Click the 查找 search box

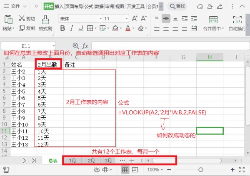click(177, 6)
